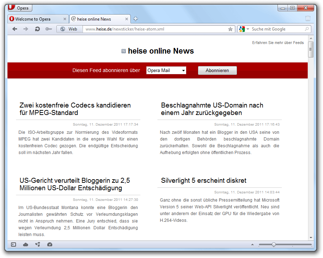Toggle Opera Turbo speedometer icon
This screenshot has width=323, height=258.
pyautogui.click(x=50, y=245)
